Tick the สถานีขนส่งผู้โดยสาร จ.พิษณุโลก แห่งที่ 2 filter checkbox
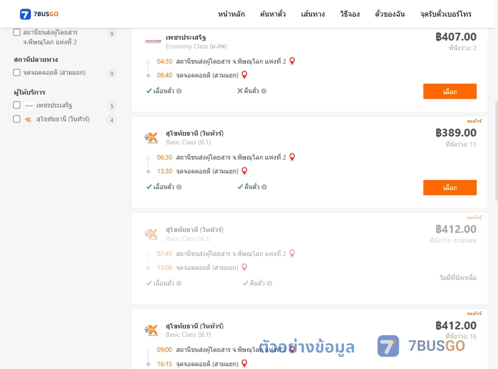Viewport: 498px width, 369px height. [x=17, y=32]
